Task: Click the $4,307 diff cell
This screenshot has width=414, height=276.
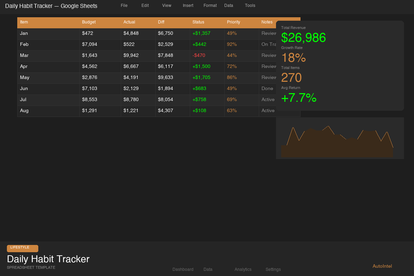Action: coord(172,111)
